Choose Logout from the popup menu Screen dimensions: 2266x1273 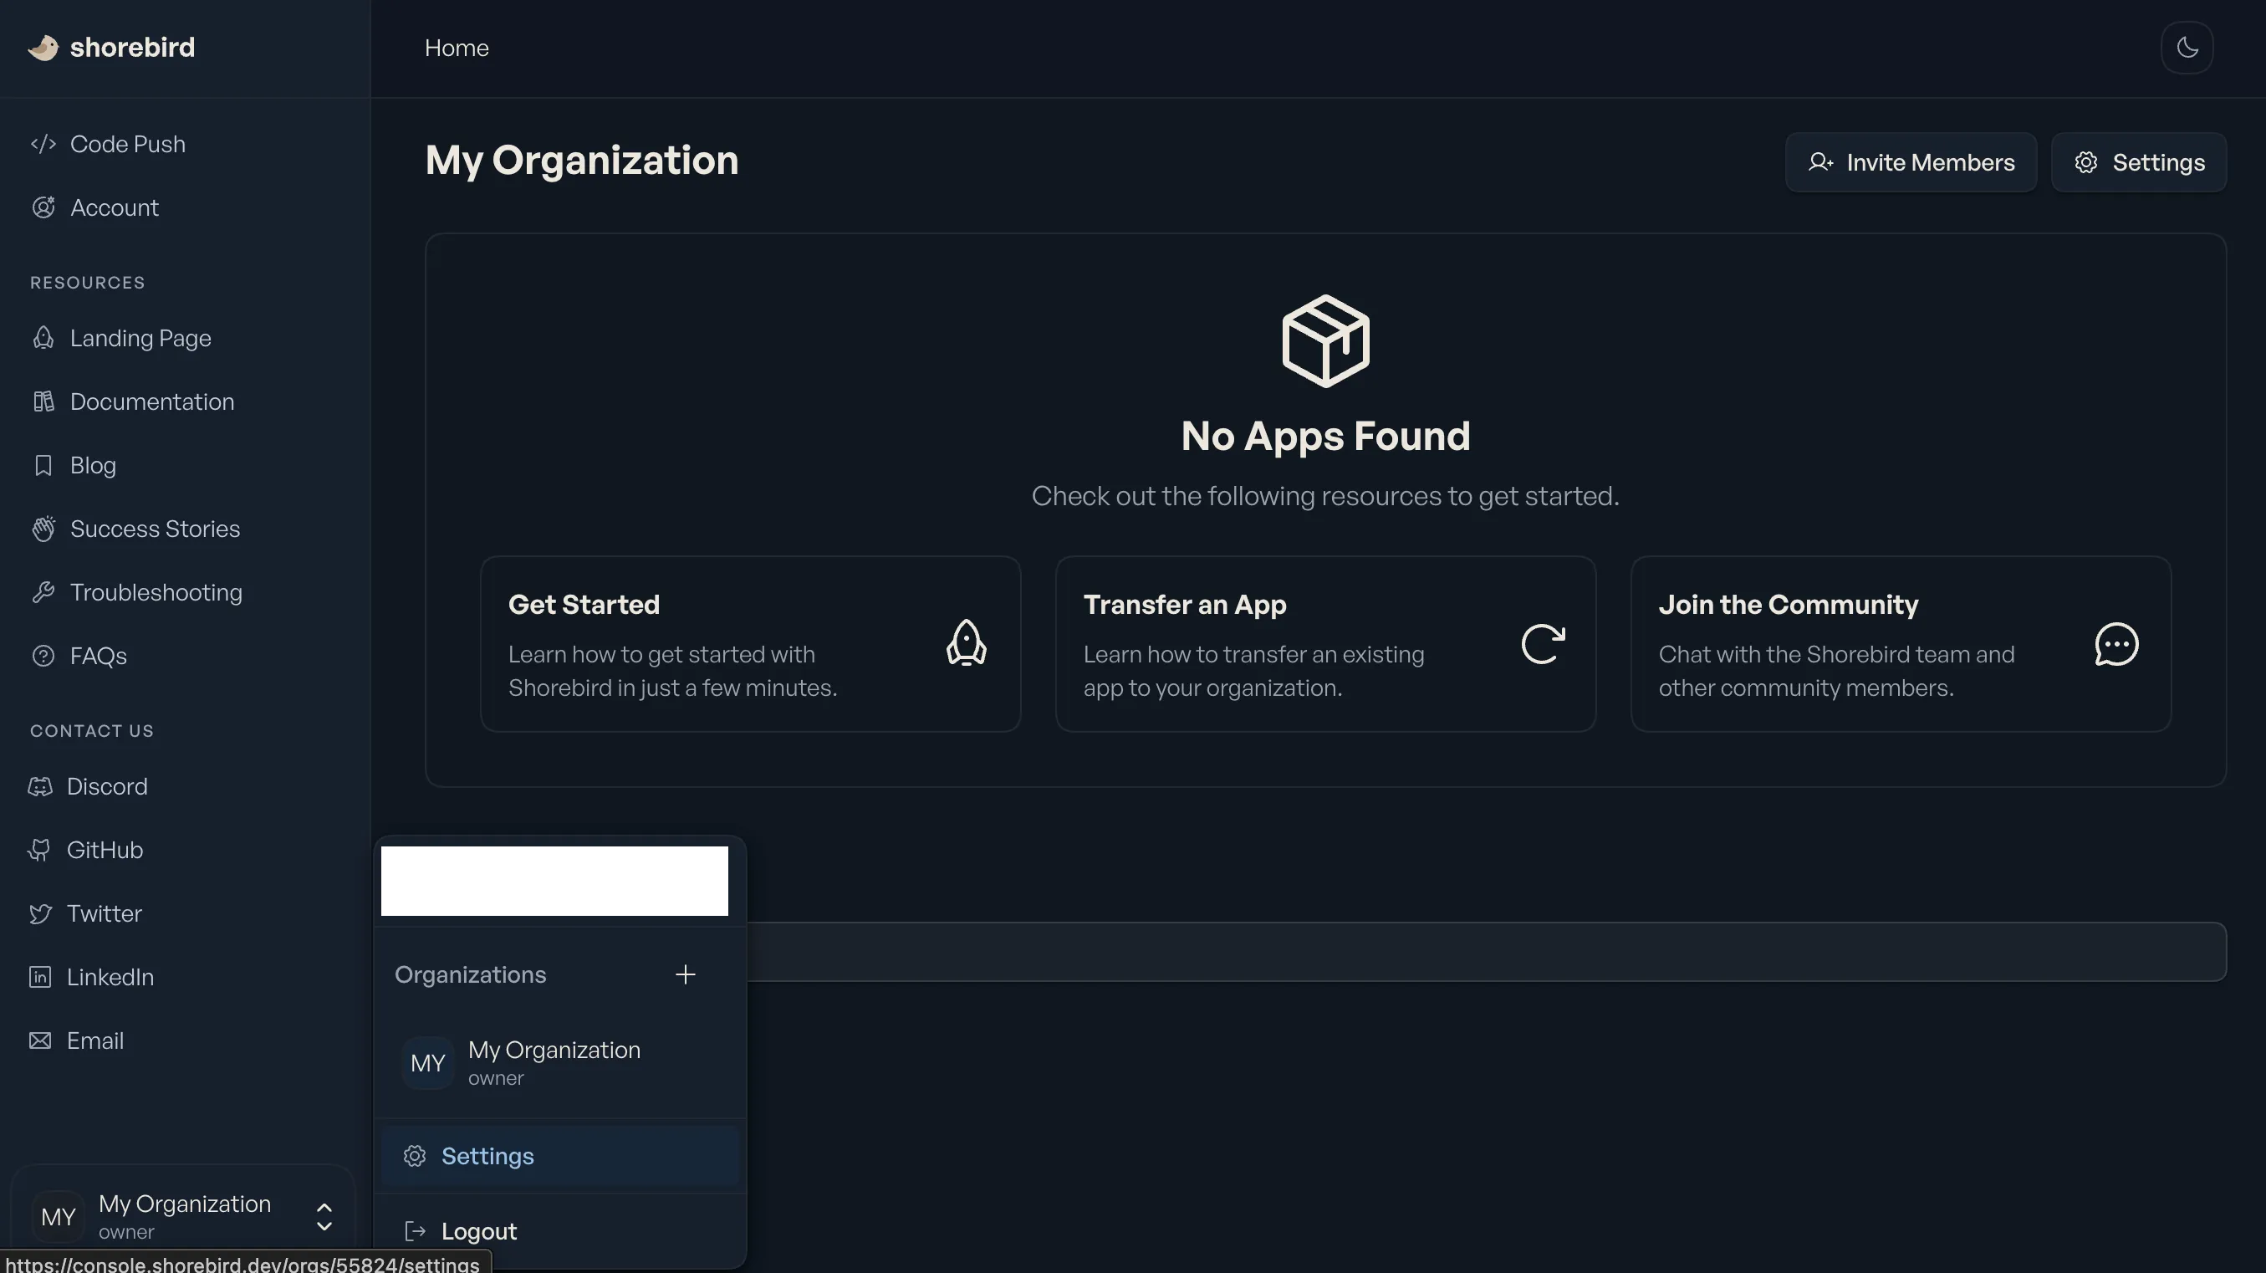pyautogui.click(x=559, y=1232)
